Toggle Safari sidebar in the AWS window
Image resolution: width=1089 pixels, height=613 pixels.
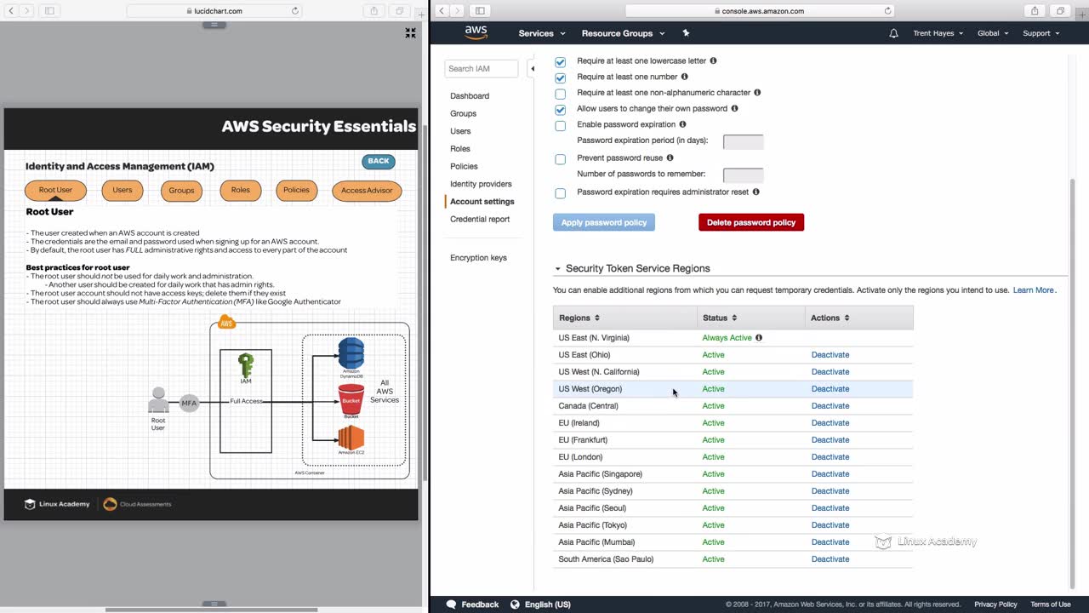coord(480,11)
